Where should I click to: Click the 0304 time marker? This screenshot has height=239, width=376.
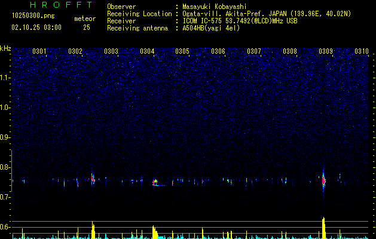[x=147, y=51]
